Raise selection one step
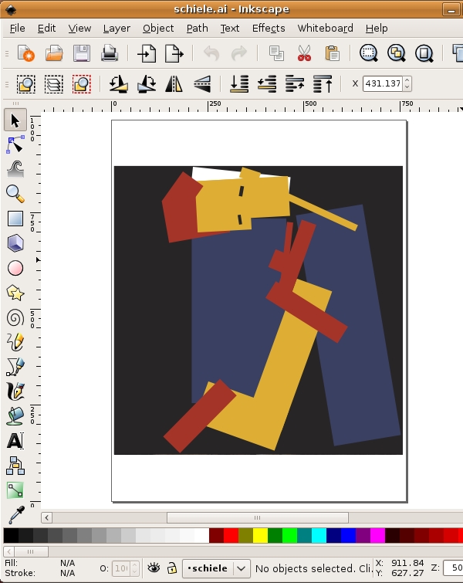 (295, 83)
